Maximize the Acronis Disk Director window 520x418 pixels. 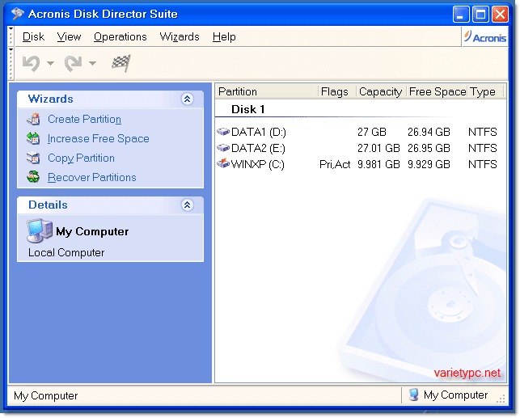[x=480, y=15]
